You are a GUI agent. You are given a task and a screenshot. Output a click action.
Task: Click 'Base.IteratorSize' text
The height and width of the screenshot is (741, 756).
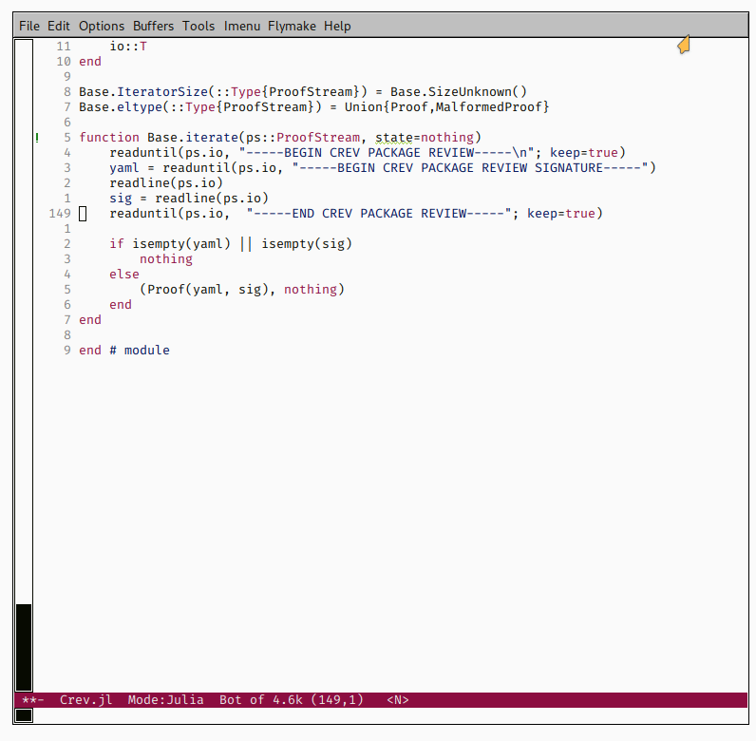click(x=143, y=91)
